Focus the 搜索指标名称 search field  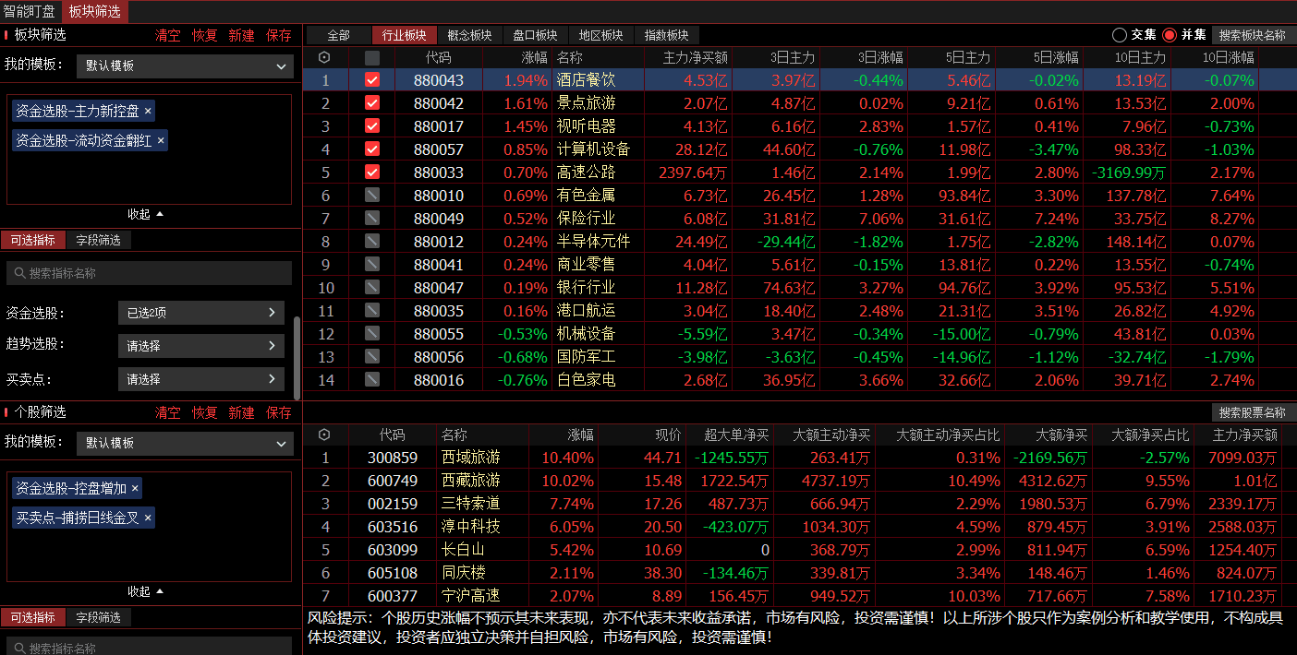pos(149,273)
